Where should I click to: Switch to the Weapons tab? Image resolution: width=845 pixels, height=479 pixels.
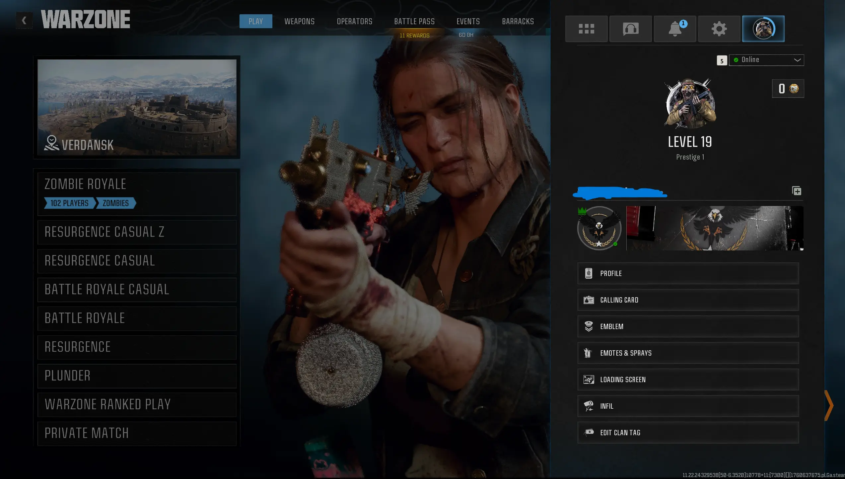coord(299,22)
